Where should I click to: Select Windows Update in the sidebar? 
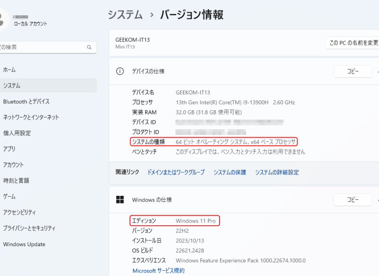pyautogui.click(x=24, y=244)
